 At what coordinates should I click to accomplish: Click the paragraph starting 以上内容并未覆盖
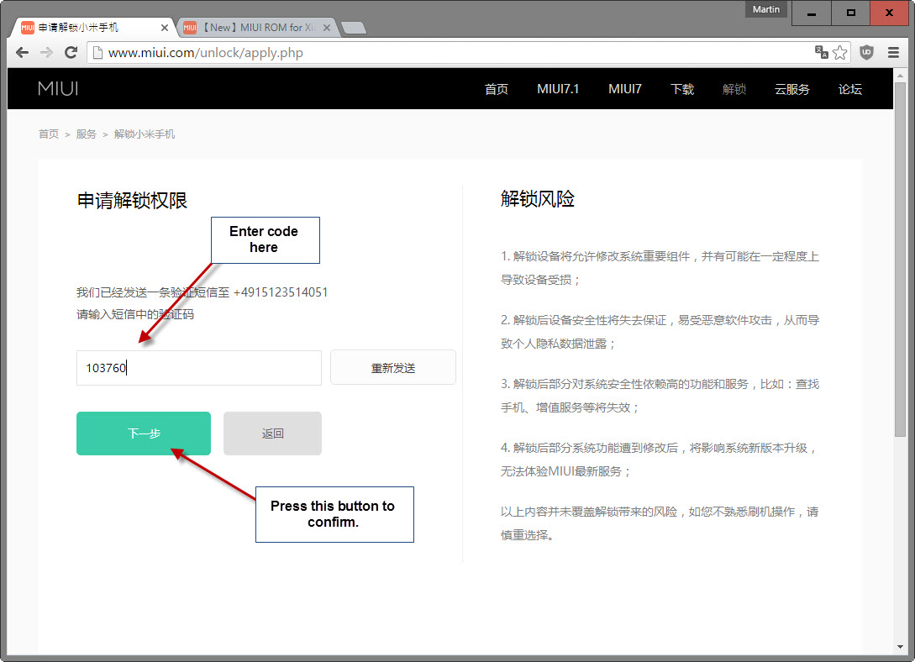[660, 523]
